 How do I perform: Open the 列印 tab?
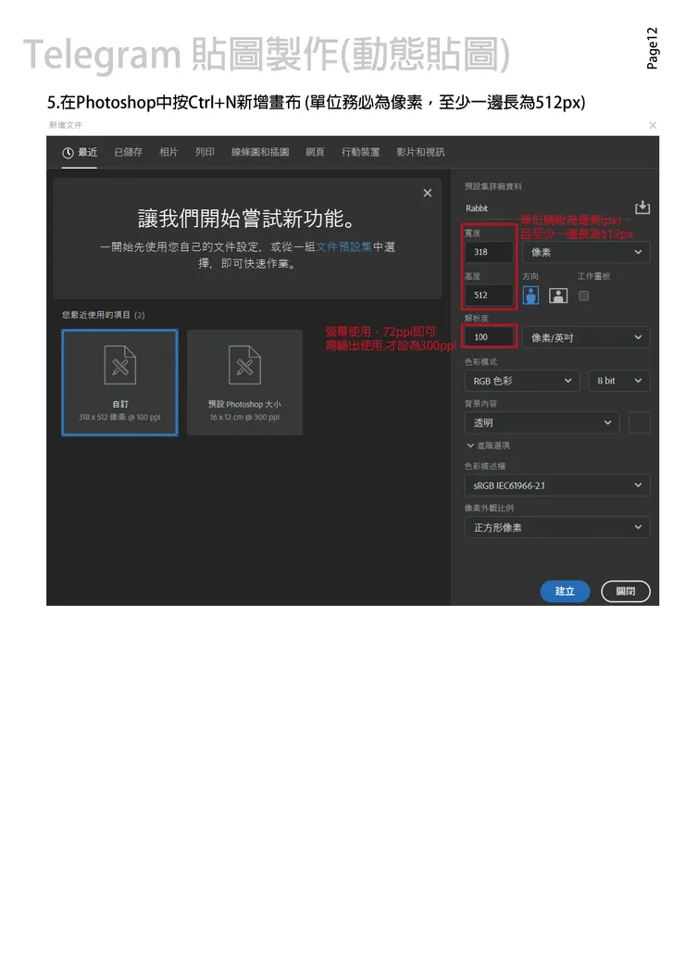(205, 152)
